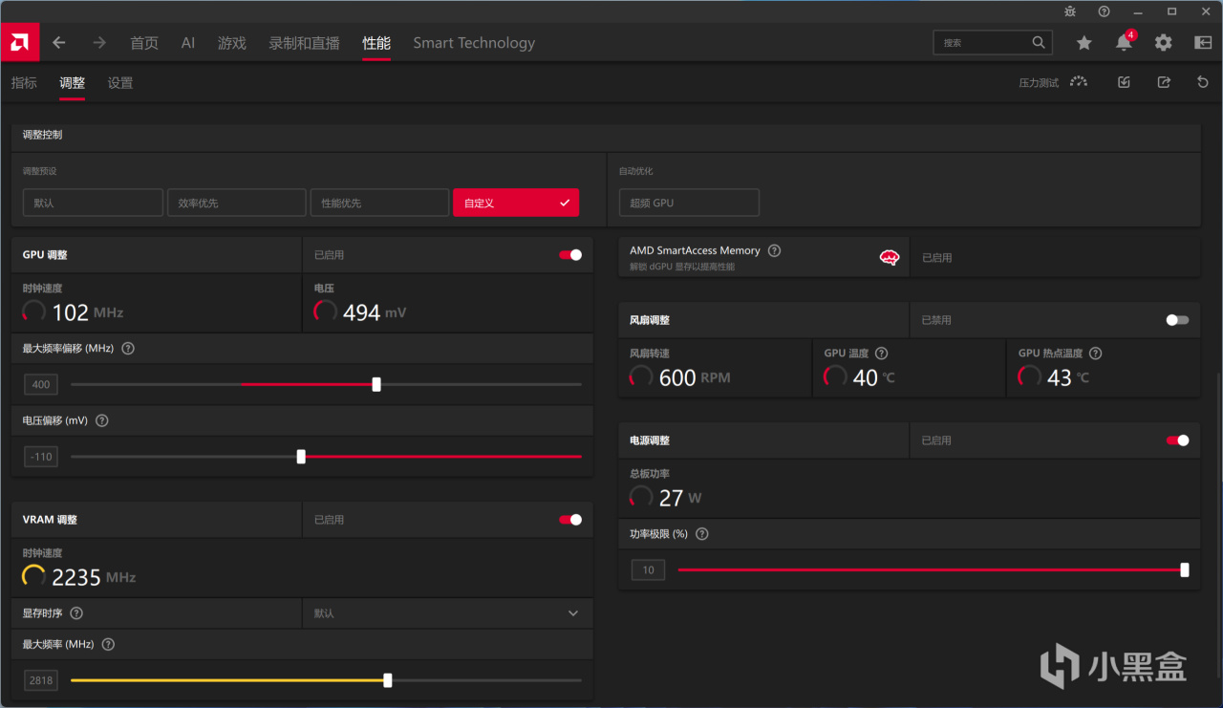Click the load profile icon beside 压力测试
Viewport: 1223px width, 708px height.
point(1124,82)
